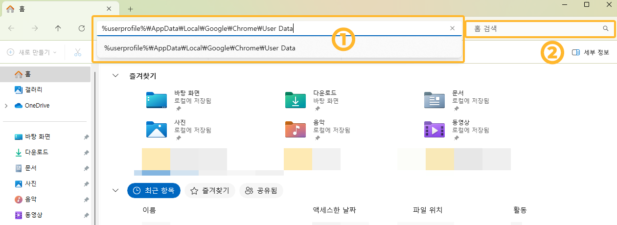This screenshot has height=225, width=617.
Task: Click the Cut scissors icon
Action: point(78,52)
